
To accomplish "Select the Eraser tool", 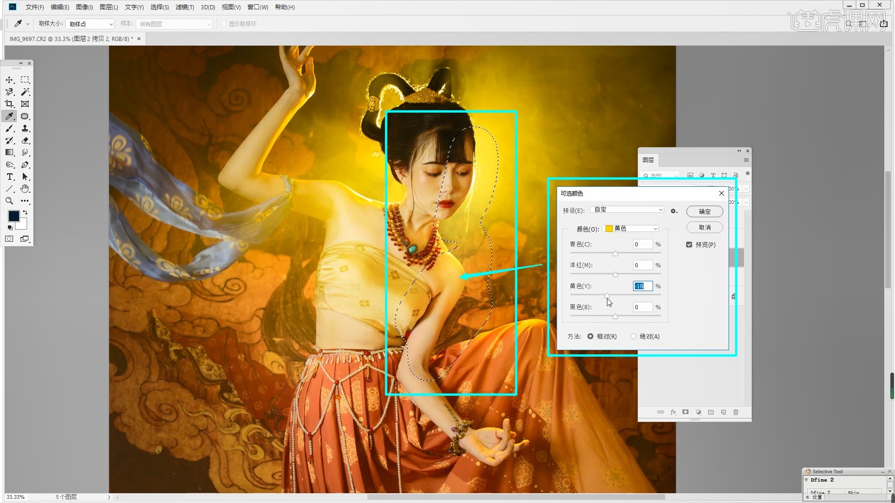I will point(25,141).
